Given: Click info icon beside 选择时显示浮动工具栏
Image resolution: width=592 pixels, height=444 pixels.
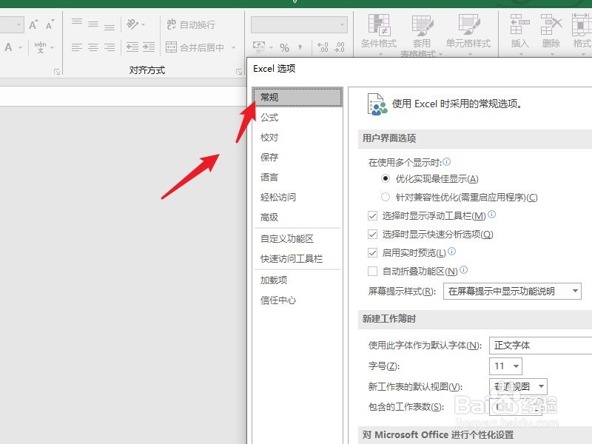Looking at the screenshot, I should pos(491,214).
